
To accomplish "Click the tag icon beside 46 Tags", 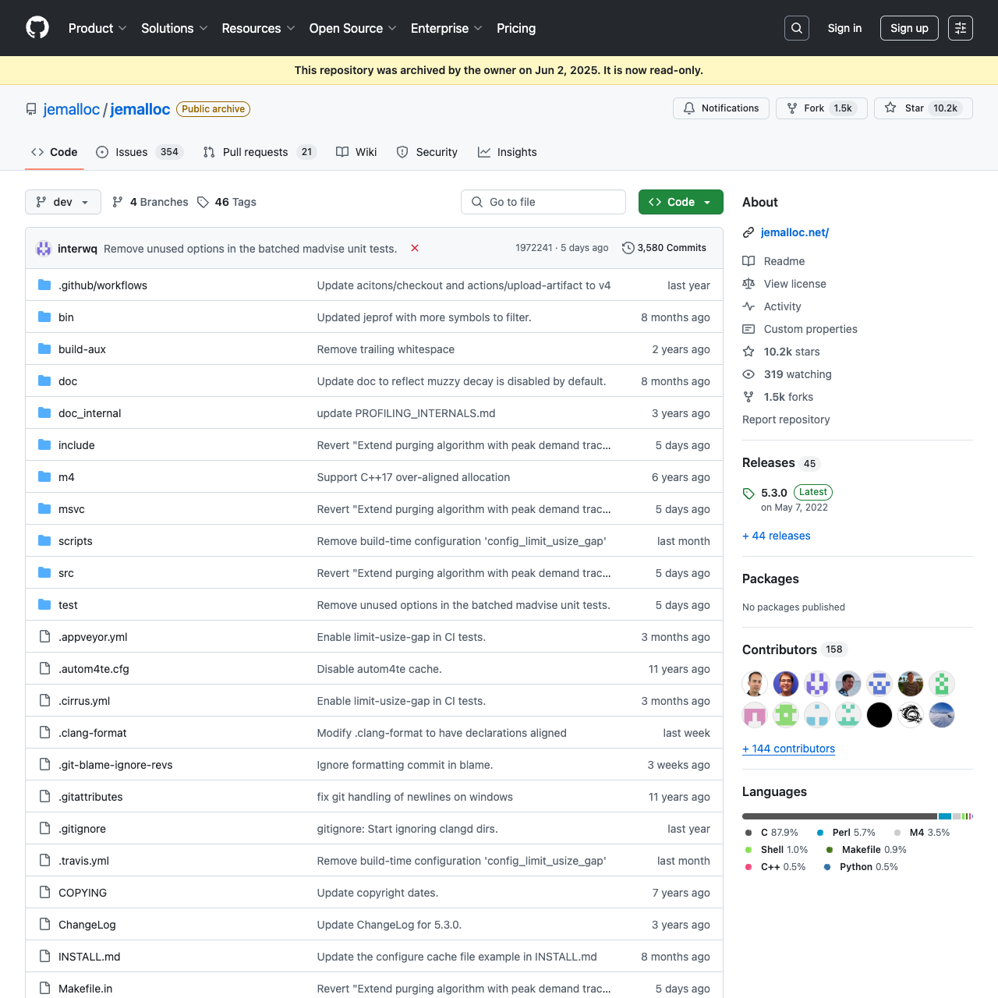I will click(203, 202).
